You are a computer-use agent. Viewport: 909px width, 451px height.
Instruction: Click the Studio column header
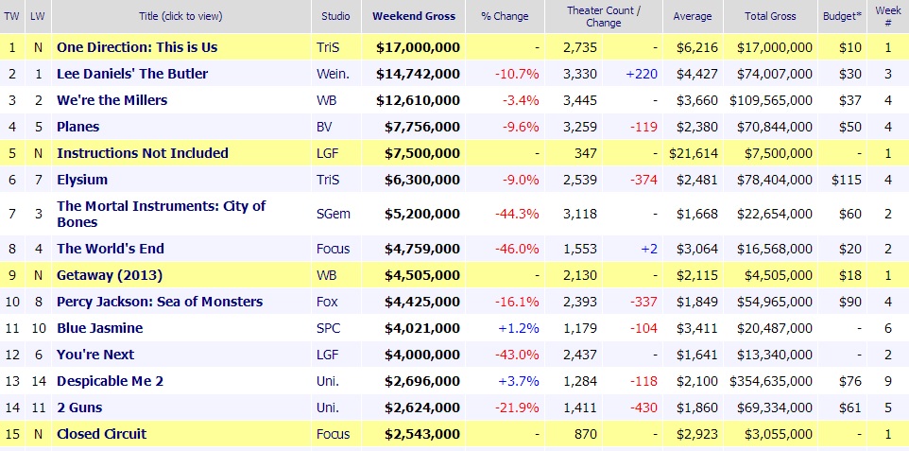(x=335, y=16)
